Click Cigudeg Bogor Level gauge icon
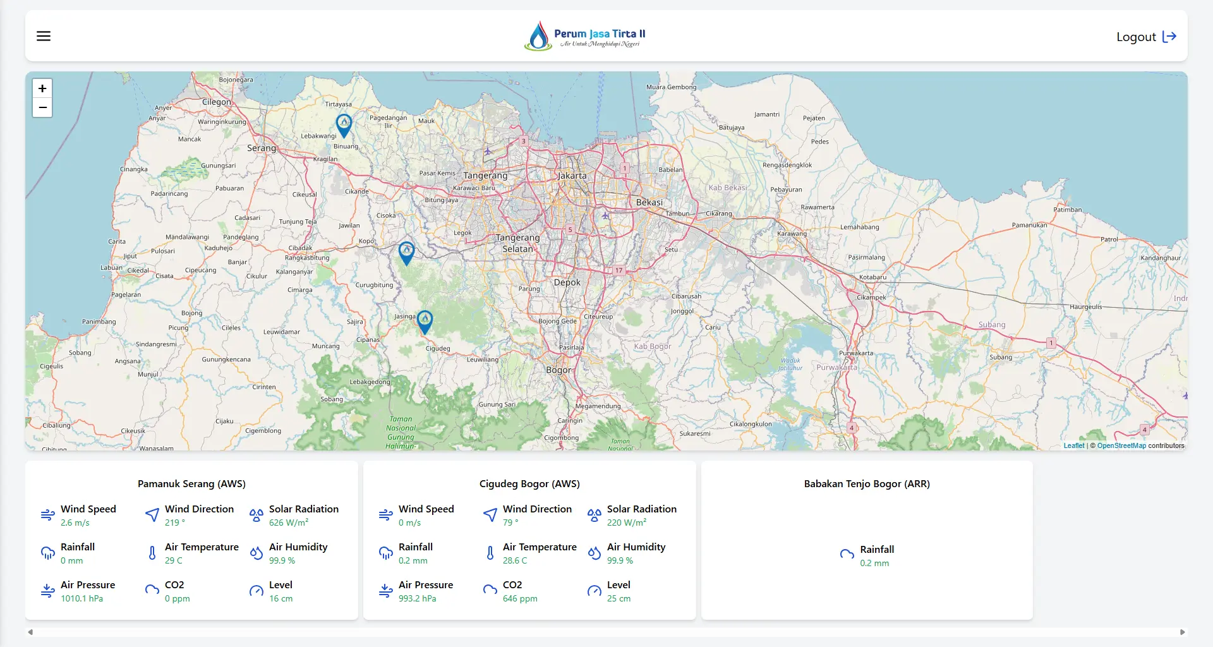Image resolution: width=1213 pixels, height=647 pixels. [594, 591]
